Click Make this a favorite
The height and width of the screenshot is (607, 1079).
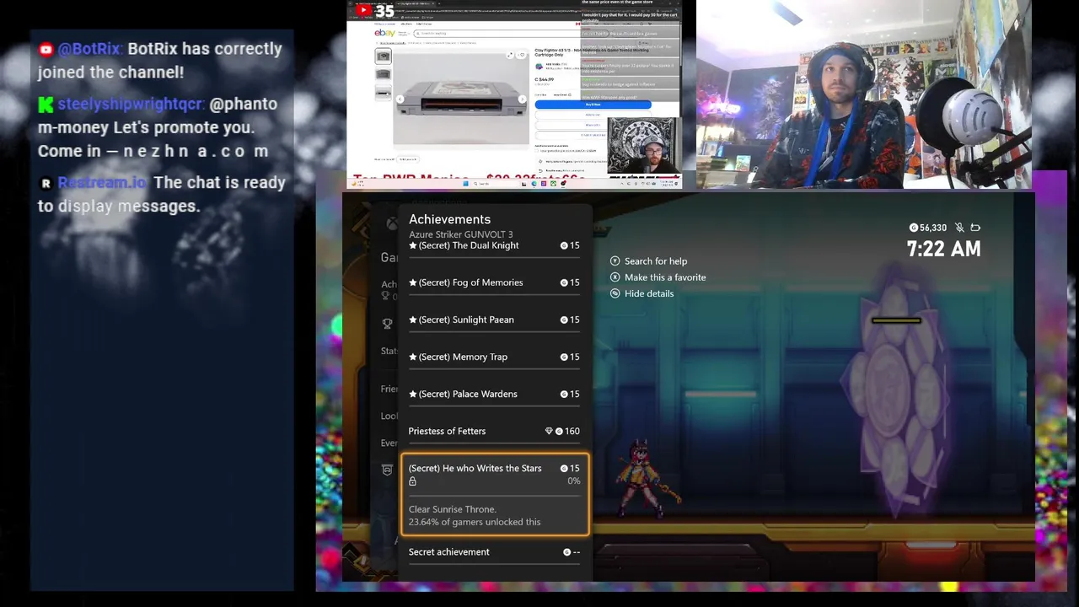665,277
